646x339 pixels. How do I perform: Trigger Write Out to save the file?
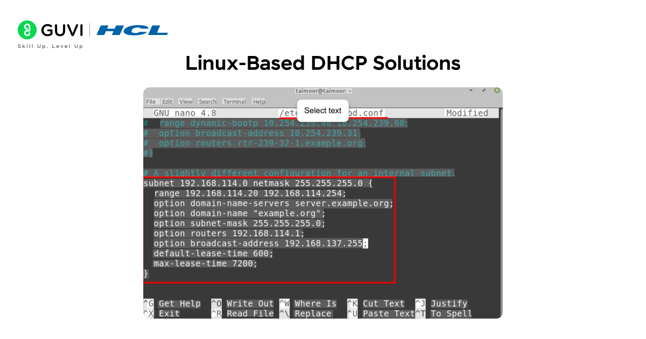tap(250, 303)
